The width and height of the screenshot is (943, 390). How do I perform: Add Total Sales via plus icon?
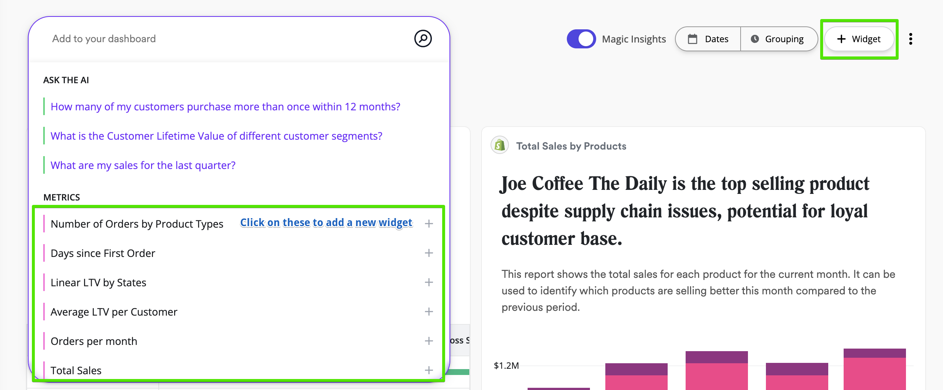[429, 370]
